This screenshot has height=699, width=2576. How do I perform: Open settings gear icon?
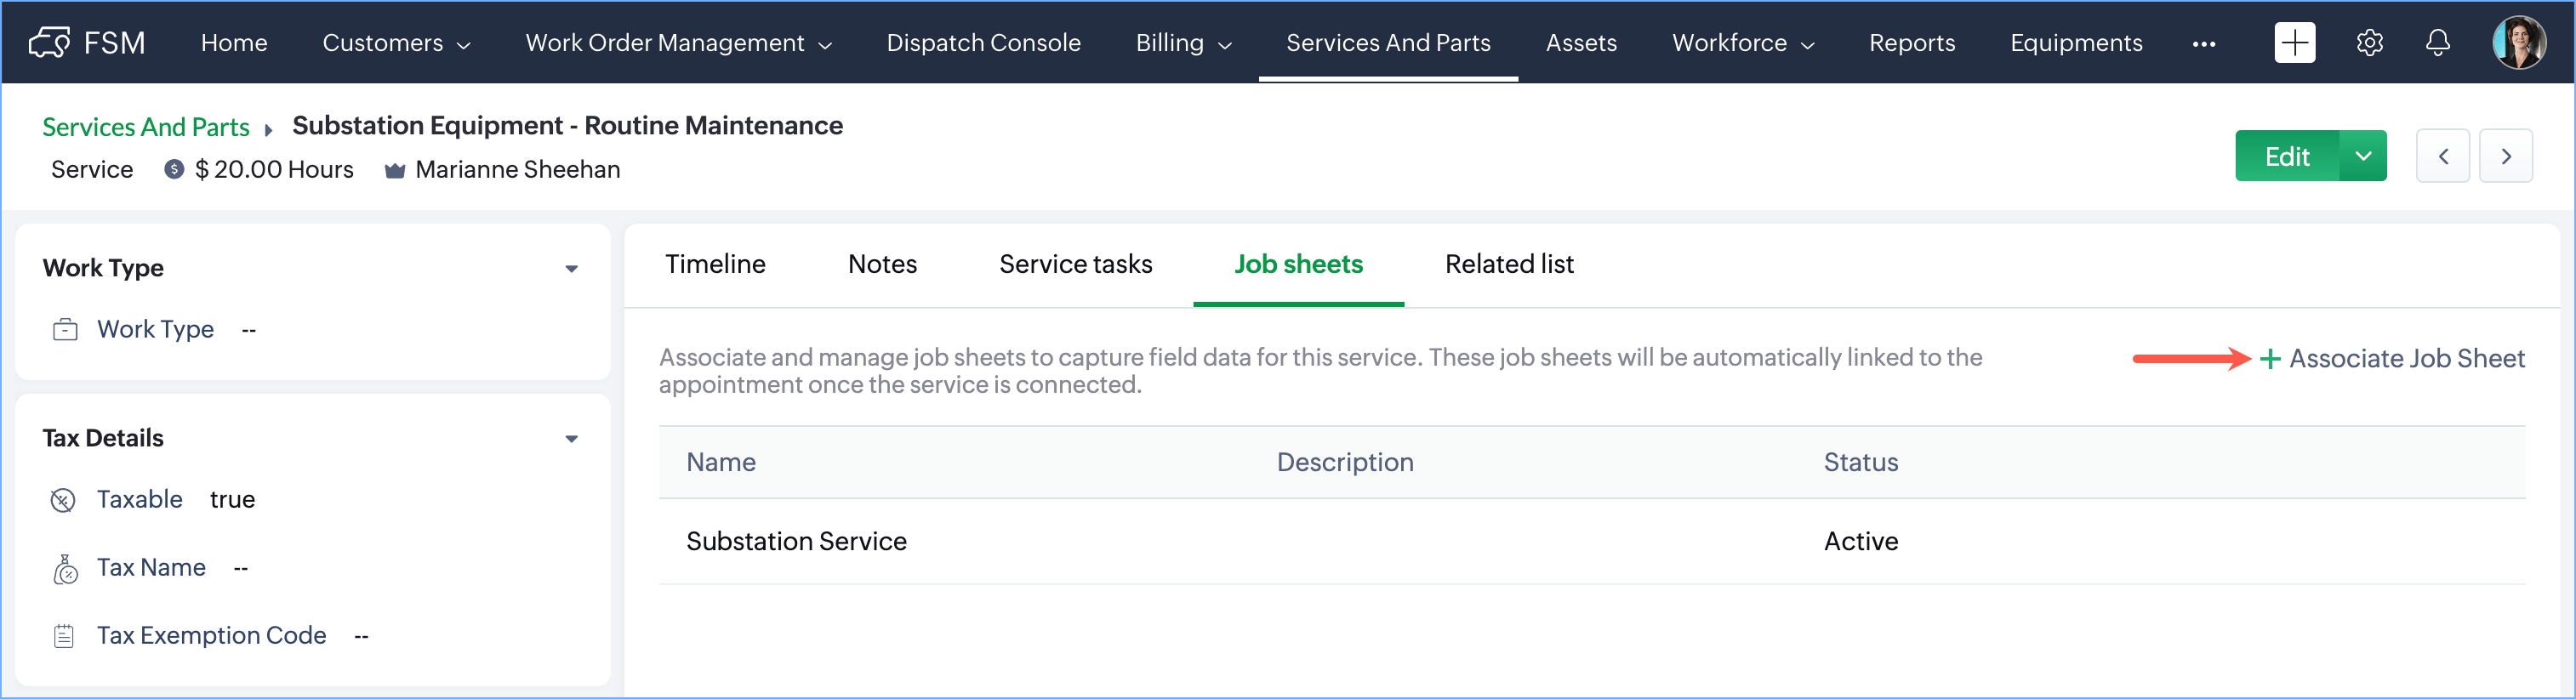click(2369, 42)
